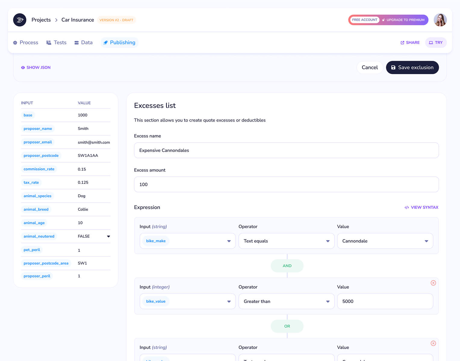Open the Greater than operator dropdown
Screen dimensions: 460x361
point(286,301)
